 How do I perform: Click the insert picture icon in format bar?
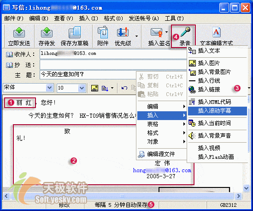pos(94,88)
